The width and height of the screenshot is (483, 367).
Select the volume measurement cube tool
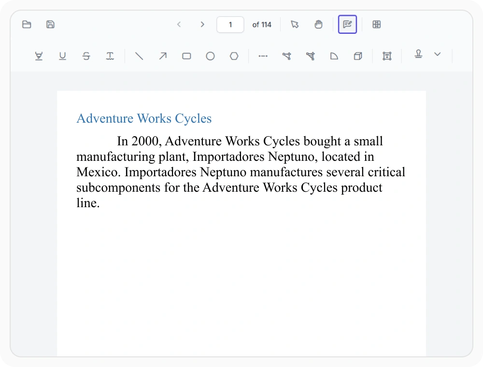coord(358,56)
